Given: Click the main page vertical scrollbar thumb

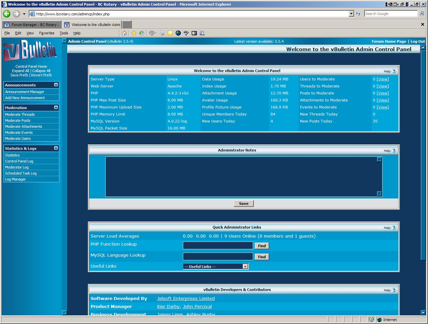Looking at the screenshot, I should 423,155.
